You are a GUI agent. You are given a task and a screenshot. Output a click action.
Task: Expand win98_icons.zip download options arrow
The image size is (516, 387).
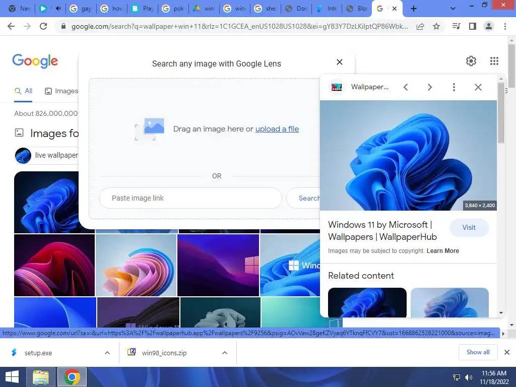click(x=225, y=353)
